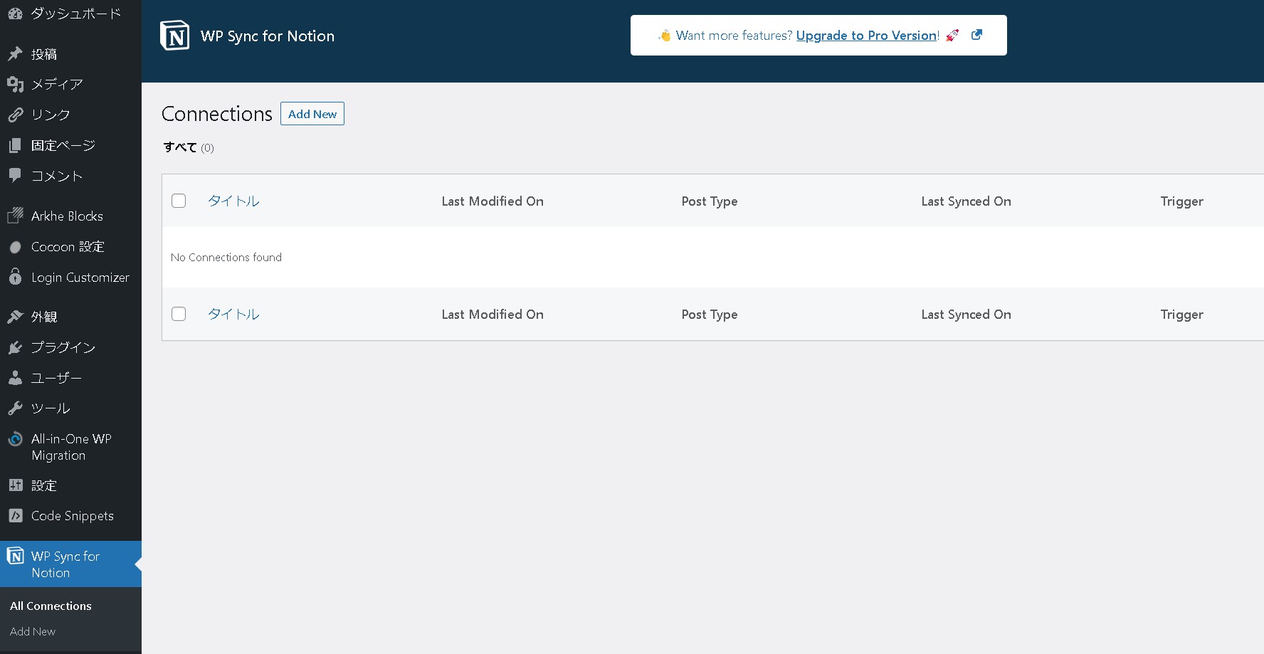Select the Arkhe Blocks sidebar icon

click(x=14, y=216)
